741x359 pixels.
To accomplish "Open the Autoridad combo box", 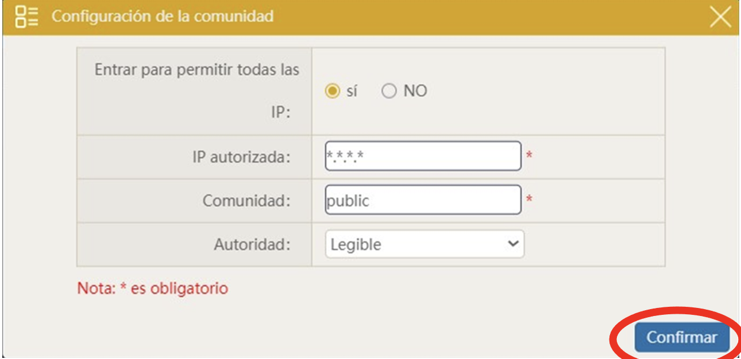I will pyautogui.click(x=424, y=244).
